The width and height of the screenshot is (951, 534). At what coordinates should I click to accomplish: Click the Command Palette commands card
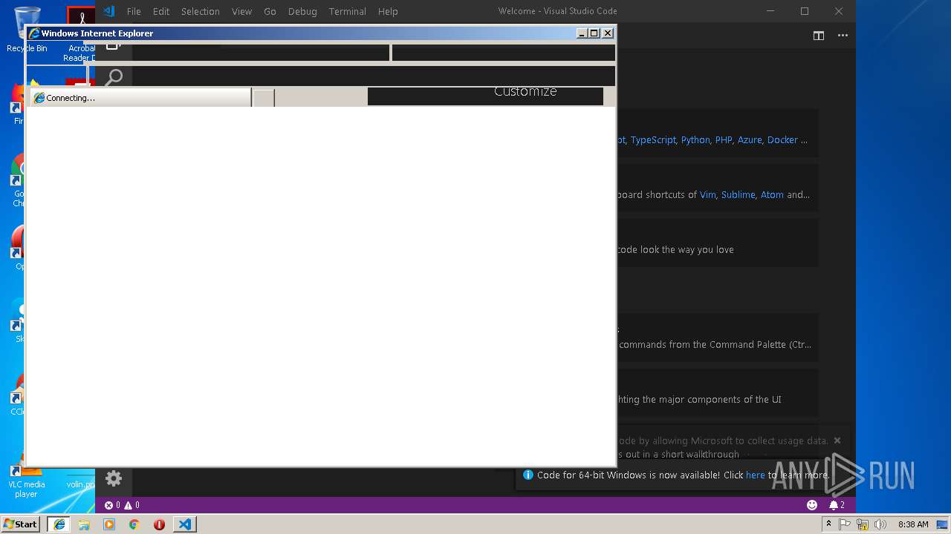717,337
